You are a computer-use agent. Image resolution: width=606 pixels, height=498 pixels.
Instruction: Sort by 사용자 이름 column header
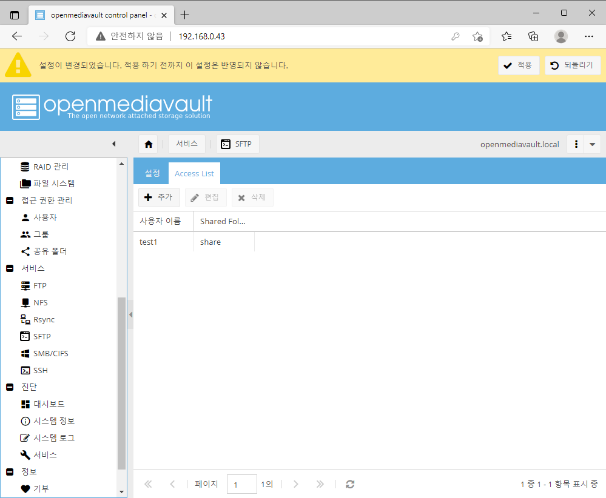pos(164,221)
